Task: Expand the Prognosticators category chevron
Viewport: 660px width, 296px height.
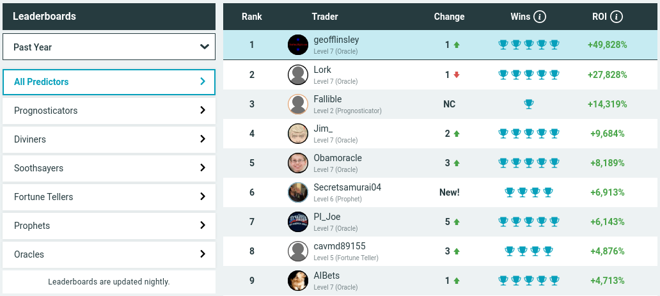Action: point(203,111)
